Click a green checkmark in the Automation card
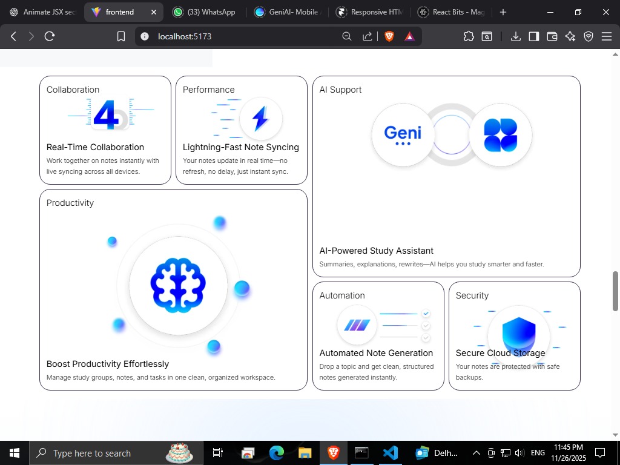The image size is (620, 465). pos(426,314)
